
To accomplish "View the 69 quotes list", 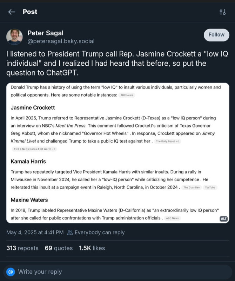I will tap(59, 248).
